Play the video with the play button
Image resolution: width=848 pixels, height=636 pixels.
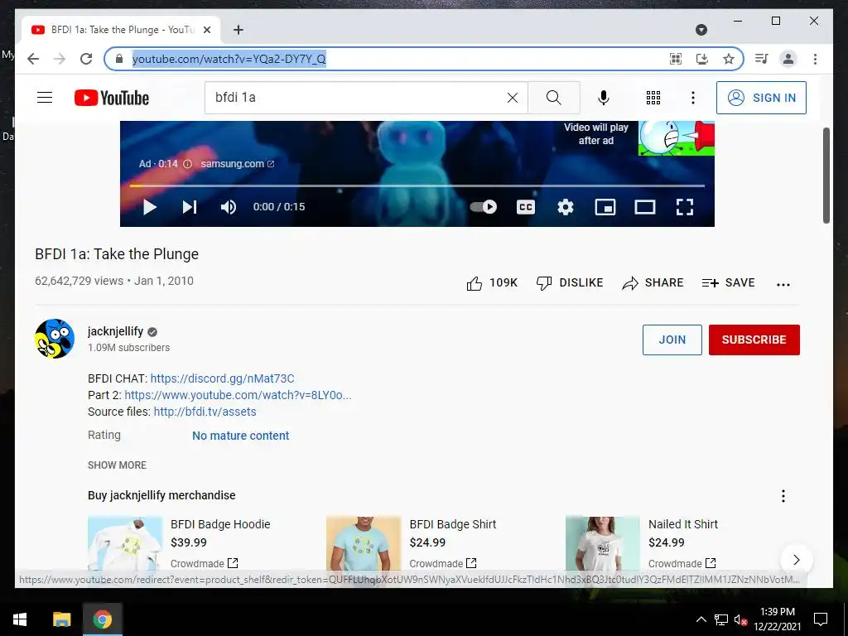pos(150,207)
